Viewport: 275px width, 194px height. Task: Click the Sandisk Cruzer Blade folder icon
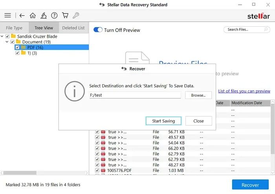click(x=13, y=36)
